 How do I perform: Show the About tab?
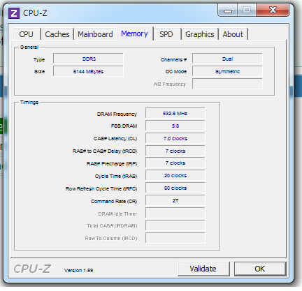point(233,34)
